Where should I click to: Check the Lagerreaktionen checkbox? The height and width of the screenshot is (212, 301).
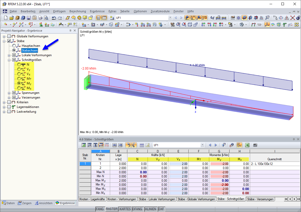point(9,107)
